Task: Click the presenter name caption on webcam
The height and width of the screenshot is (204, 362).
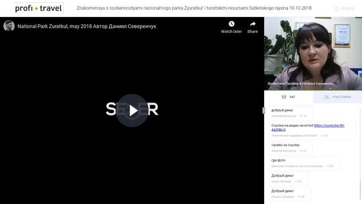Action: 300,83
